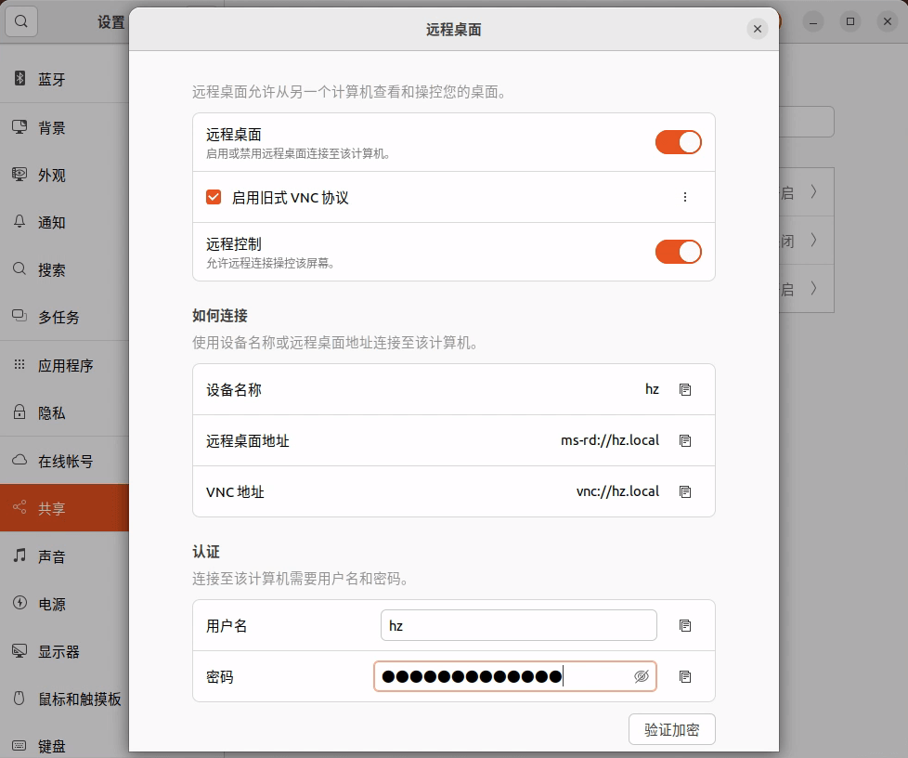Viewport: 908px width, 758px height.
Task: Click the 鼠标和触摸板 mouse icon
Action: tap(19, 699)
